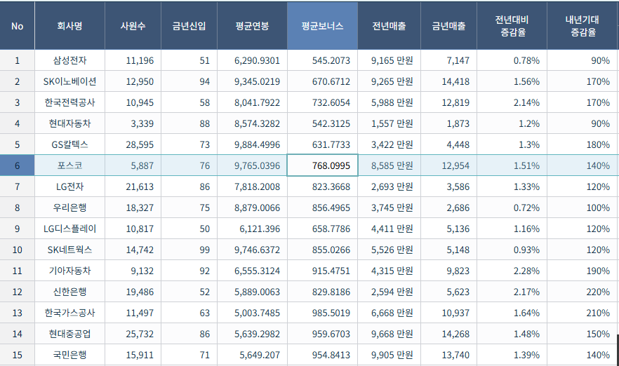Click expected growth cell 210%
Image resolution: width=619 pixels, height=366 pixels.
pyautogui.click(x=583, y=313)
